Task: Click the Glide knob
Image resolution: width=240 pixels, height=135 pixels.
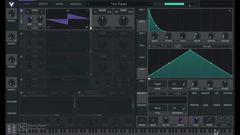Action: 195,120
